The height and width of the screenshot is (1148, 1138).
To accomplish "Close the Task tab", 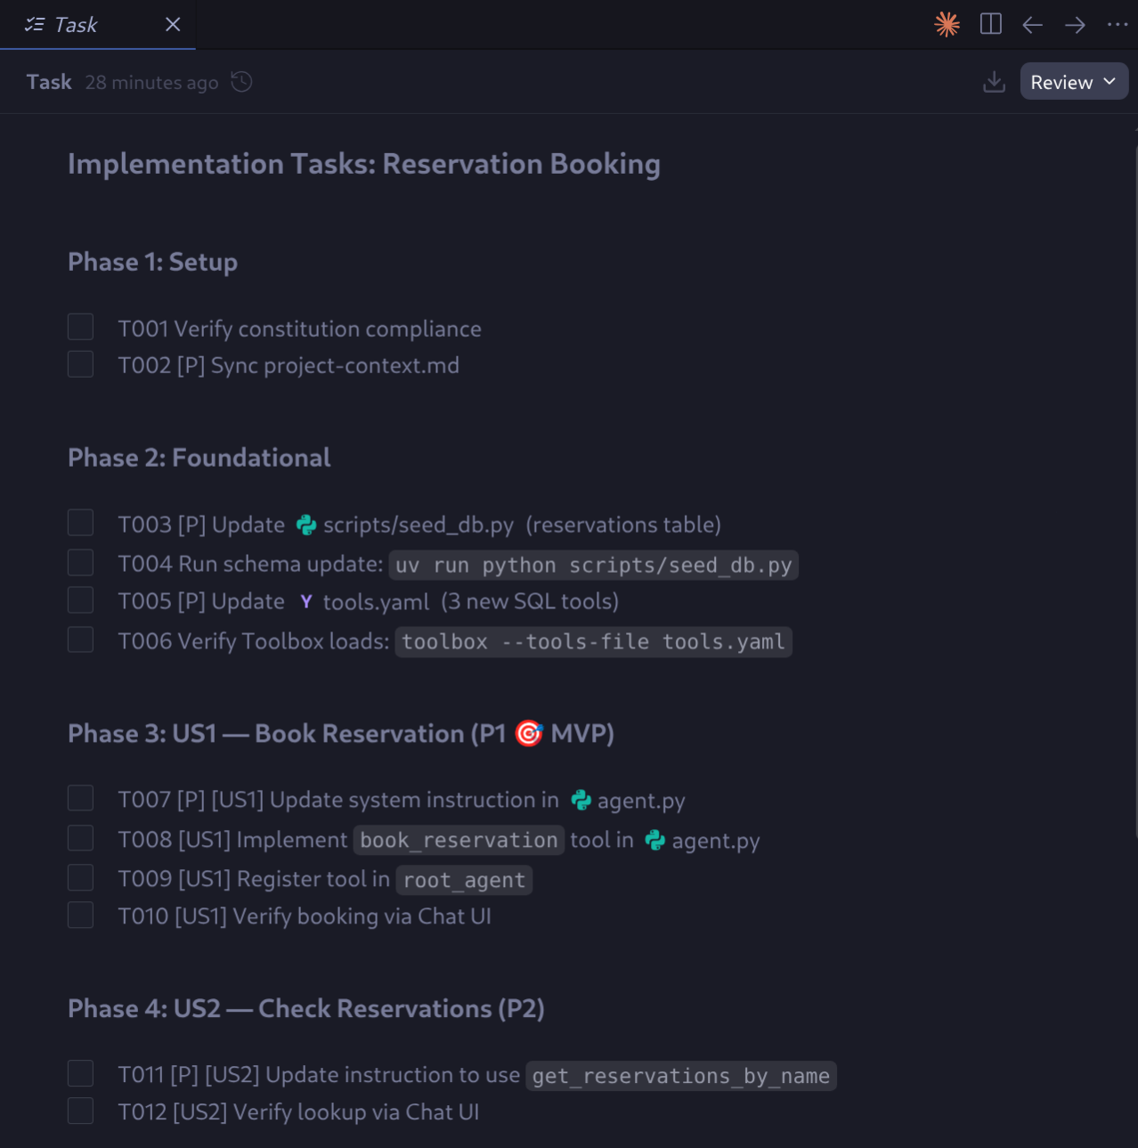I will pos(172,24).
